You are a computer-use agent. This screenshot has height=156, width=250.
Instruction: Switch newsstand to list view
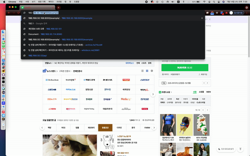142,71
